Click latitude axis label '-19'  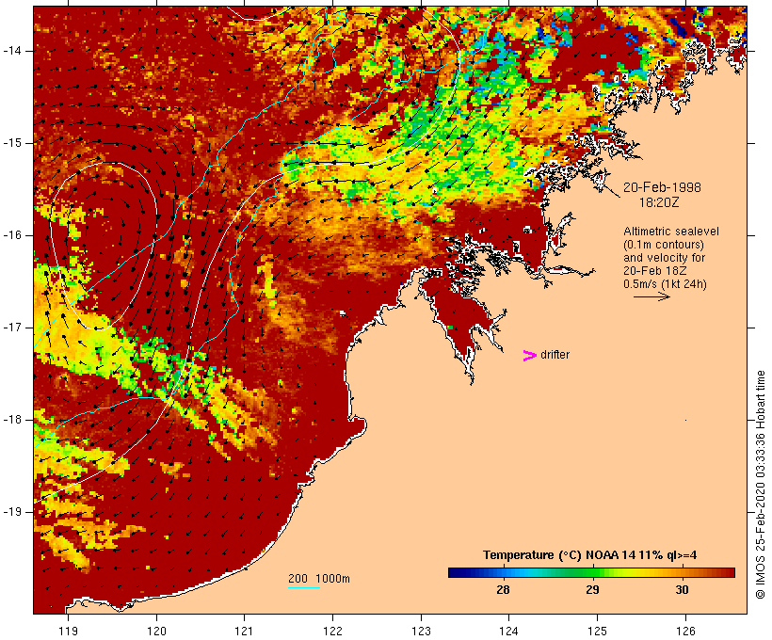(11, 512)
